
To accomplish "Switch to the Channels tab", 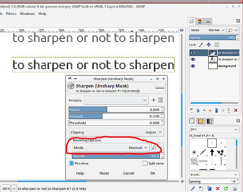I will coord(200,22).
